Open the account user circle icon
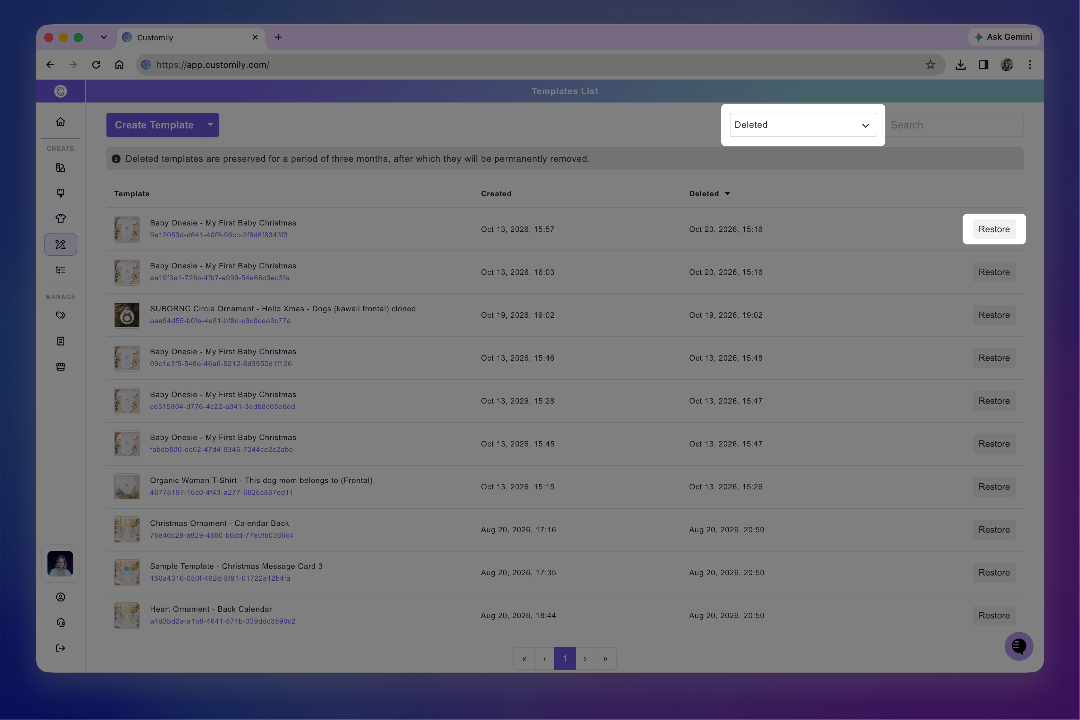The image size is (1080, 720). coord(60,597)
